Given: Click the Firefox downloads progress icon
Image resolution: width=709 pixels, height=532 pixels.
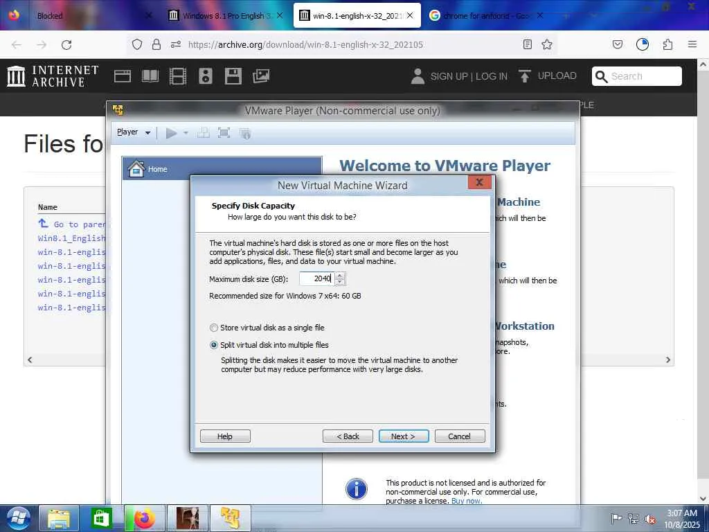Looking at the screenshot, I should coord(642,44).
